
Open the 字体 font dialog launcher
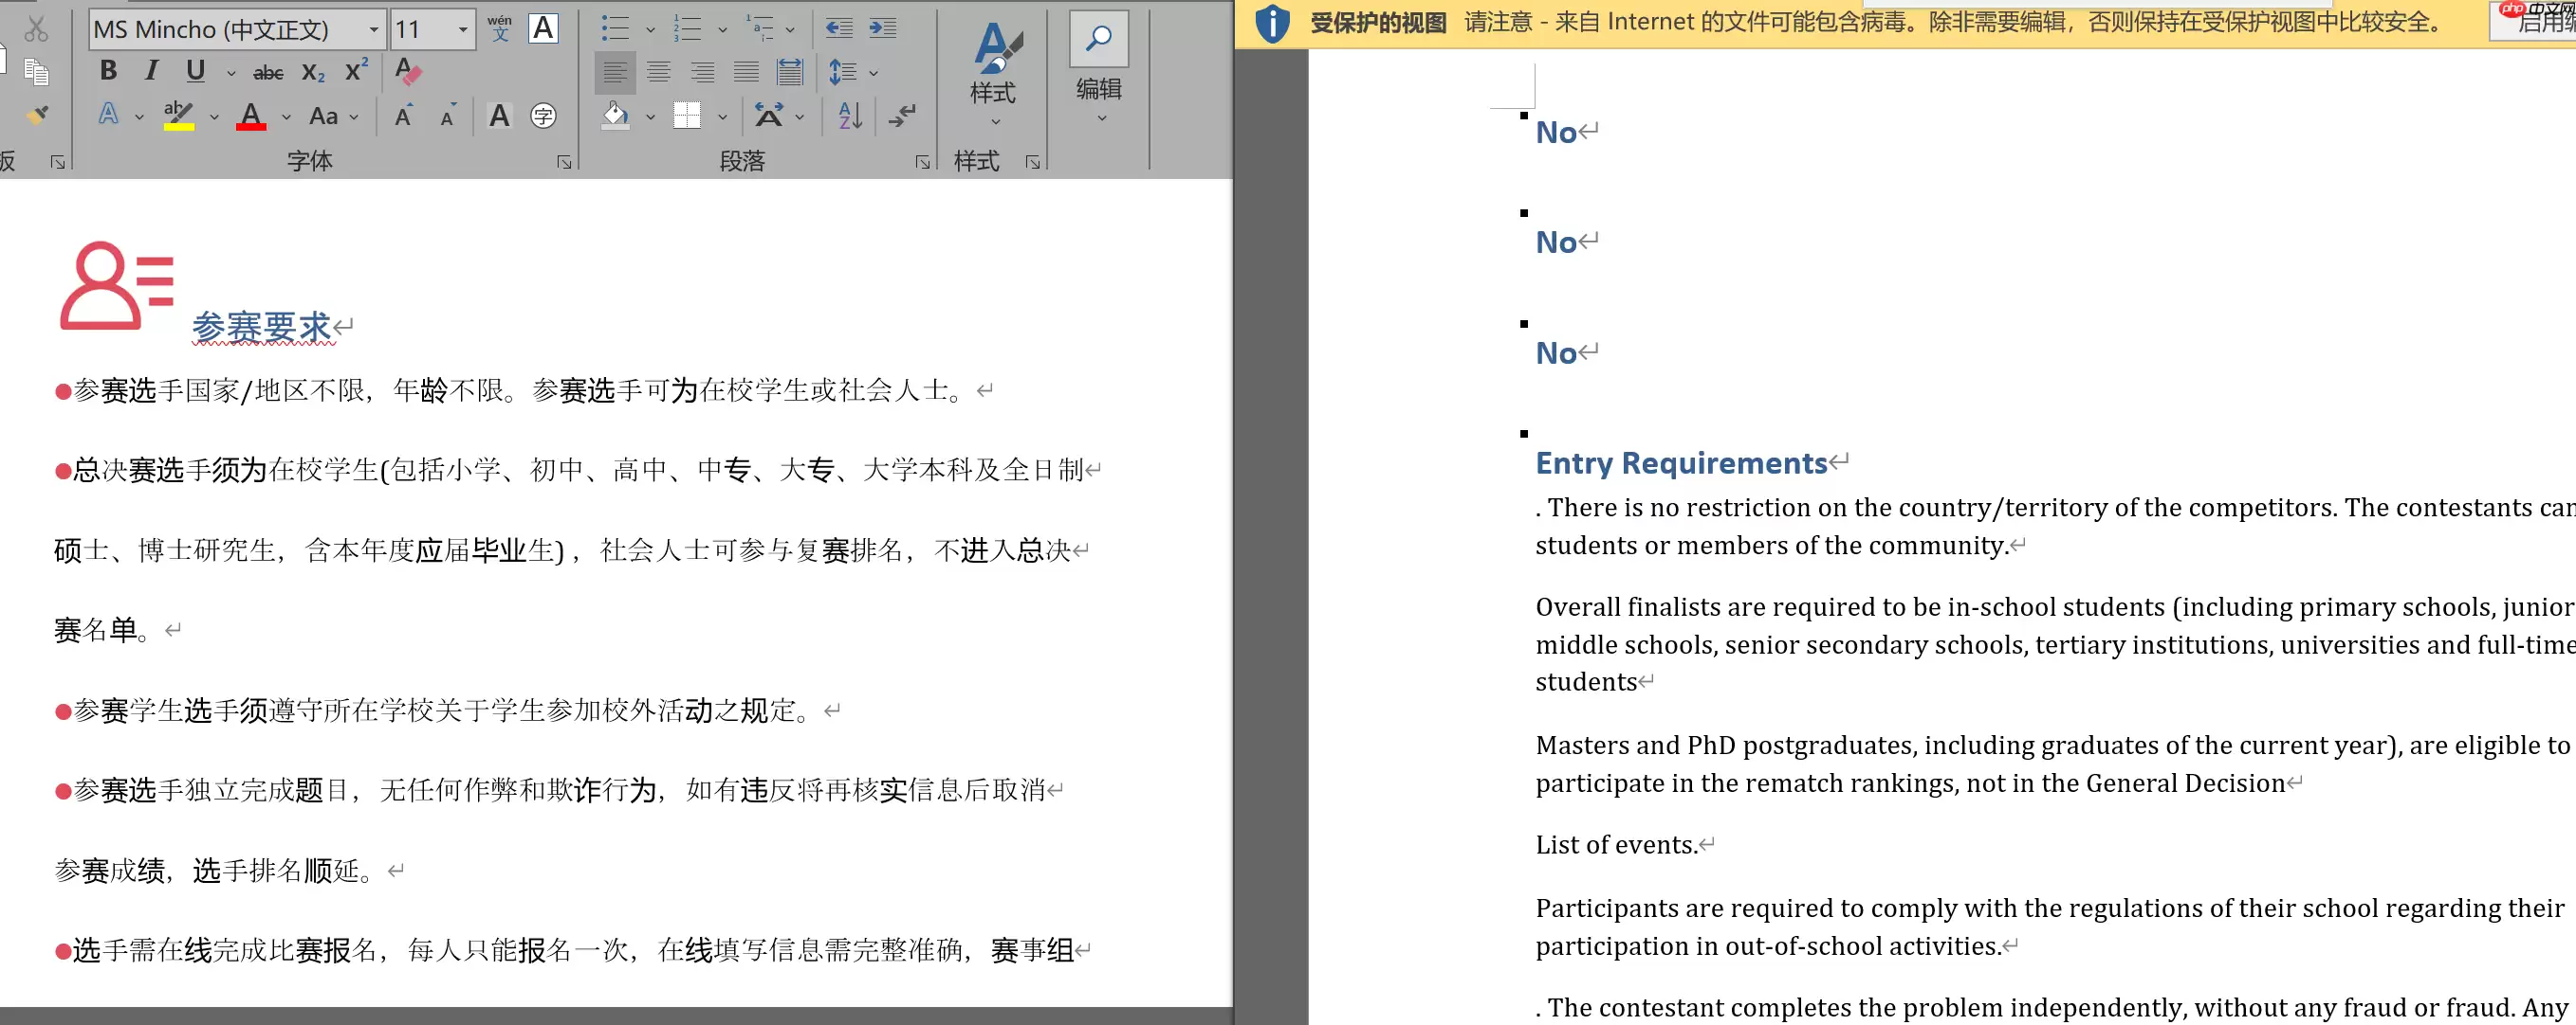[564, 162]
